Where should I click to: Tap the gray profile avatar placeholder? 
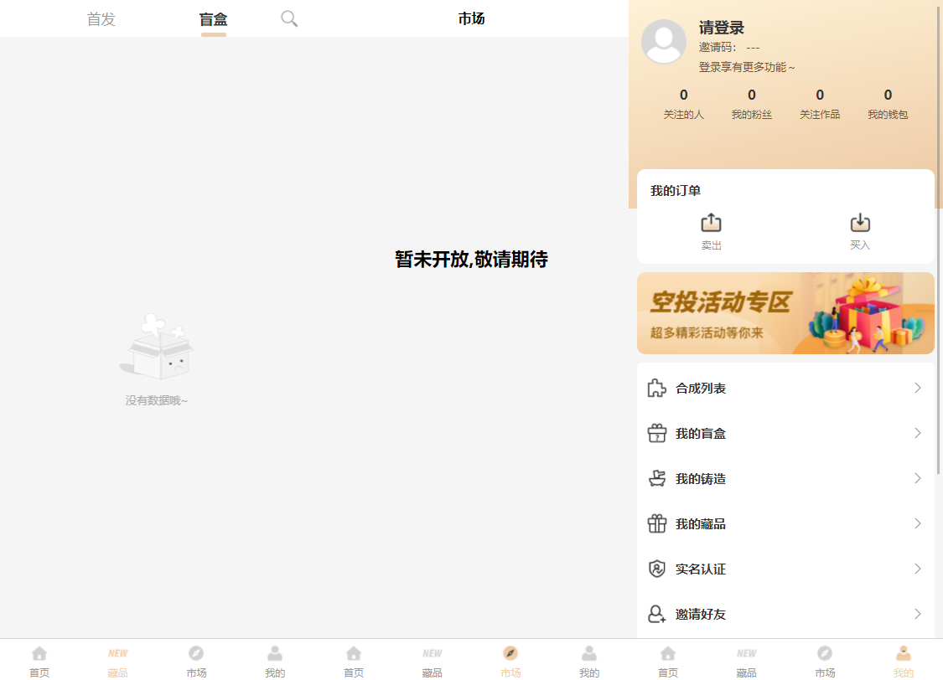[663, 41]
